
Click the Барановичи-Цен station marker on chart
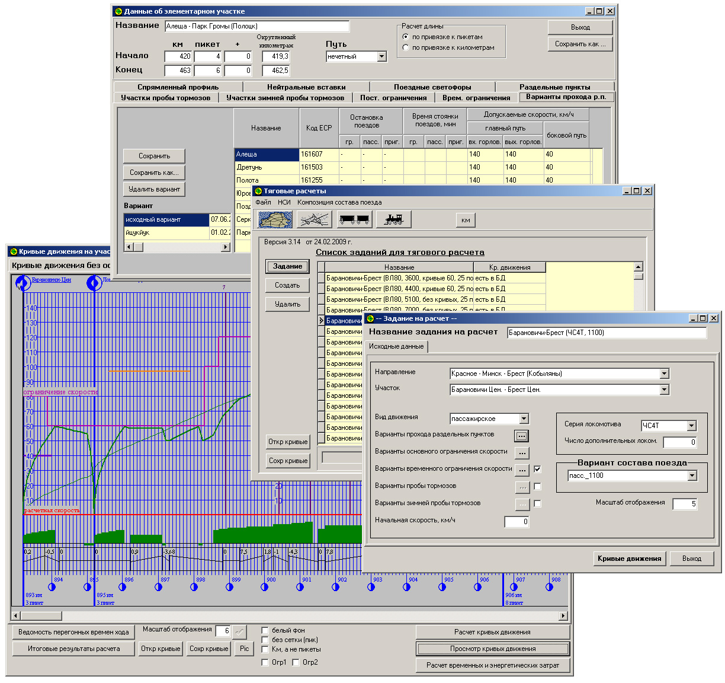click(23, 283)
